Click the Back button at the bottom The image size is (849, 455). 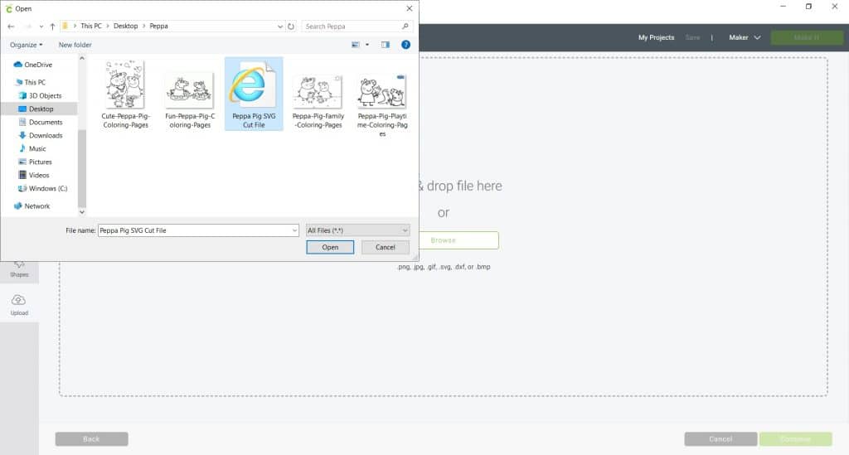coord(91,438)
